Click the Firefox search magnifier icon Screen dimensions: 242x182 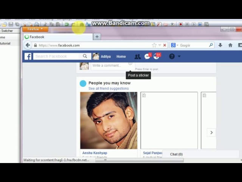pos(211,45)
